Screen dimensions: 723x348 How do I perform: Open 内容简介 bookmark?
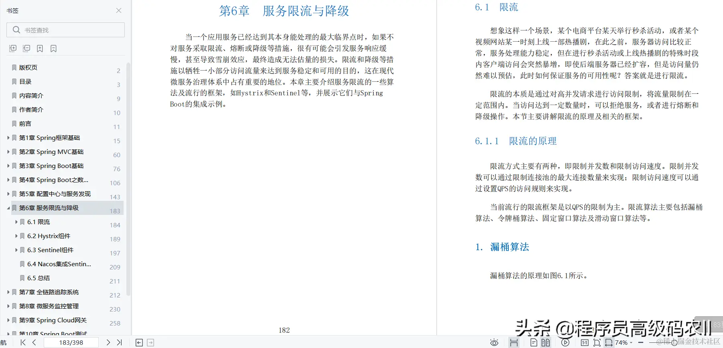31,95
